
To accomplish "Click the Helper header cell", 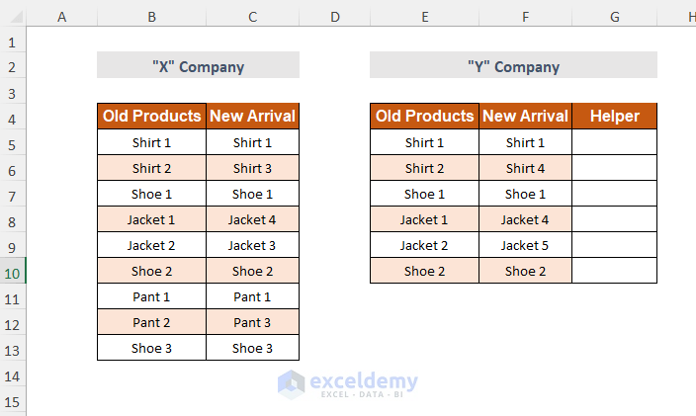I will 614,117.
